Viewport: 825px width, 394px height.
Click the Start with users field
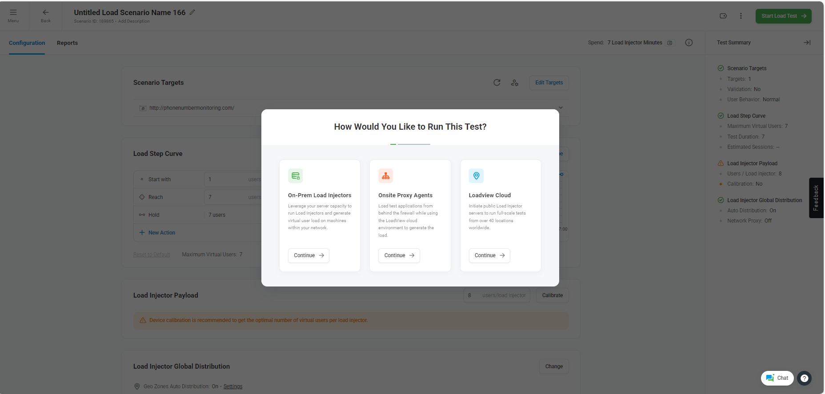(233, 179)
